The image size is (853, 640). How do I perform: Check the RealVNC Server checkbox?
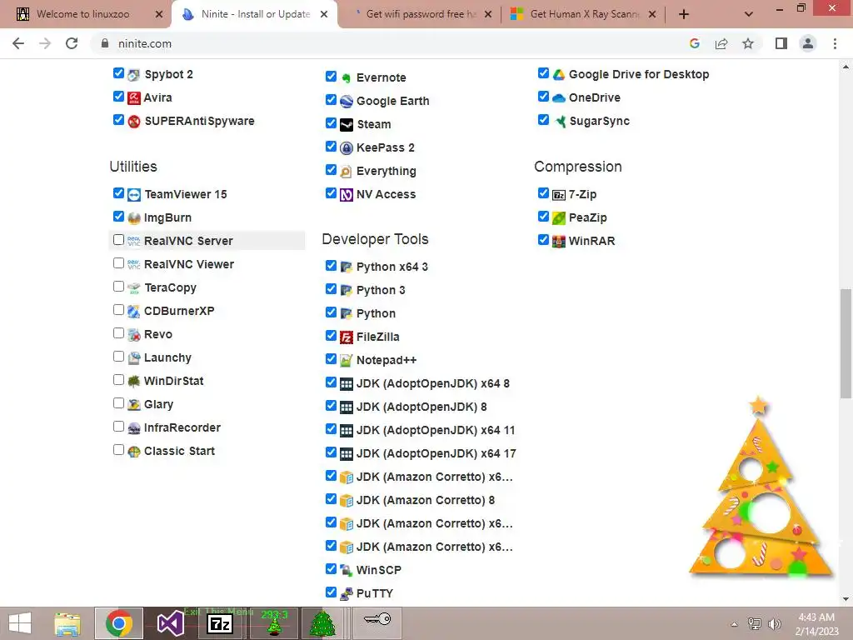118,239
